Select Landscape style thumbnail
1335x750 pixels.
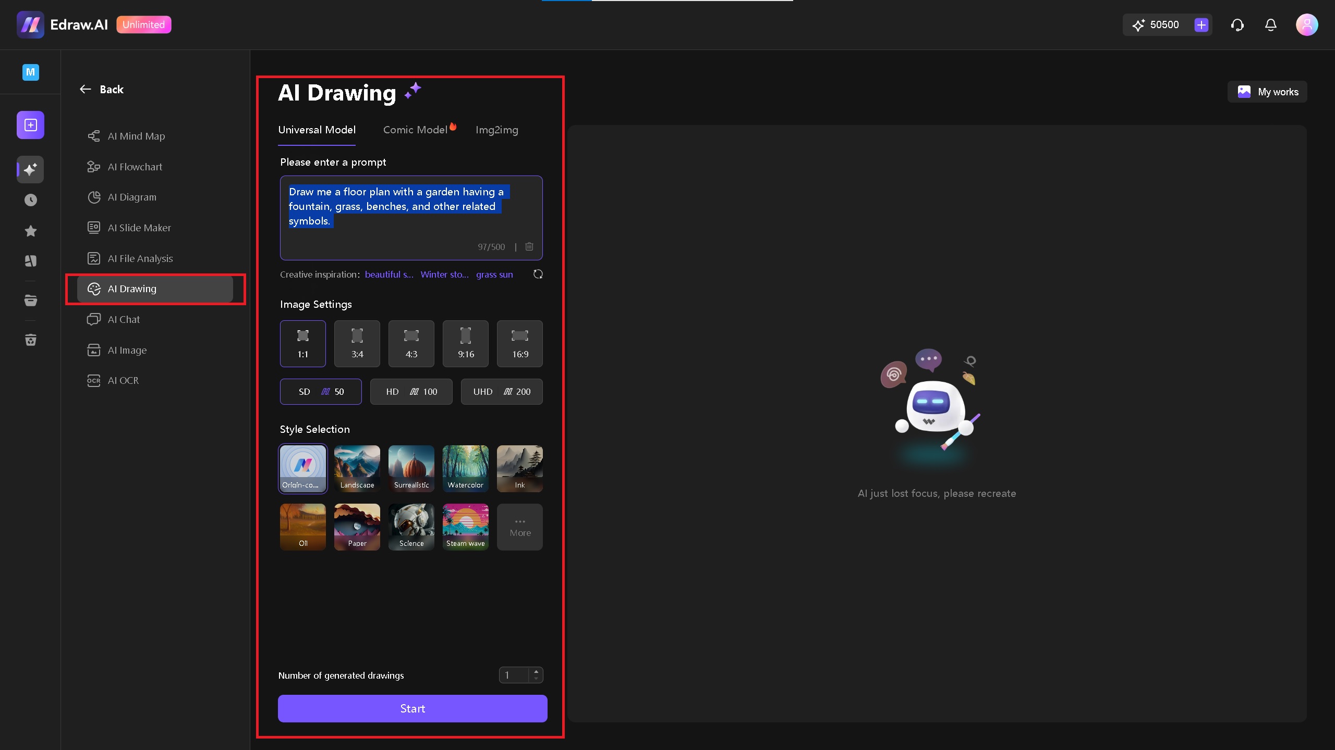(x=357, y=468)
